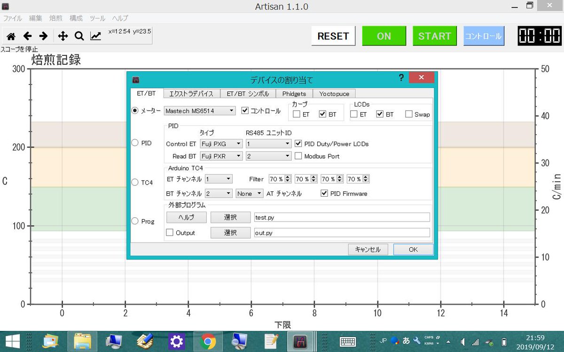The width and height of the screenshot is (564, 352).
Task: Click the Japanese IME あ indicator
Action: click(406, 341)
